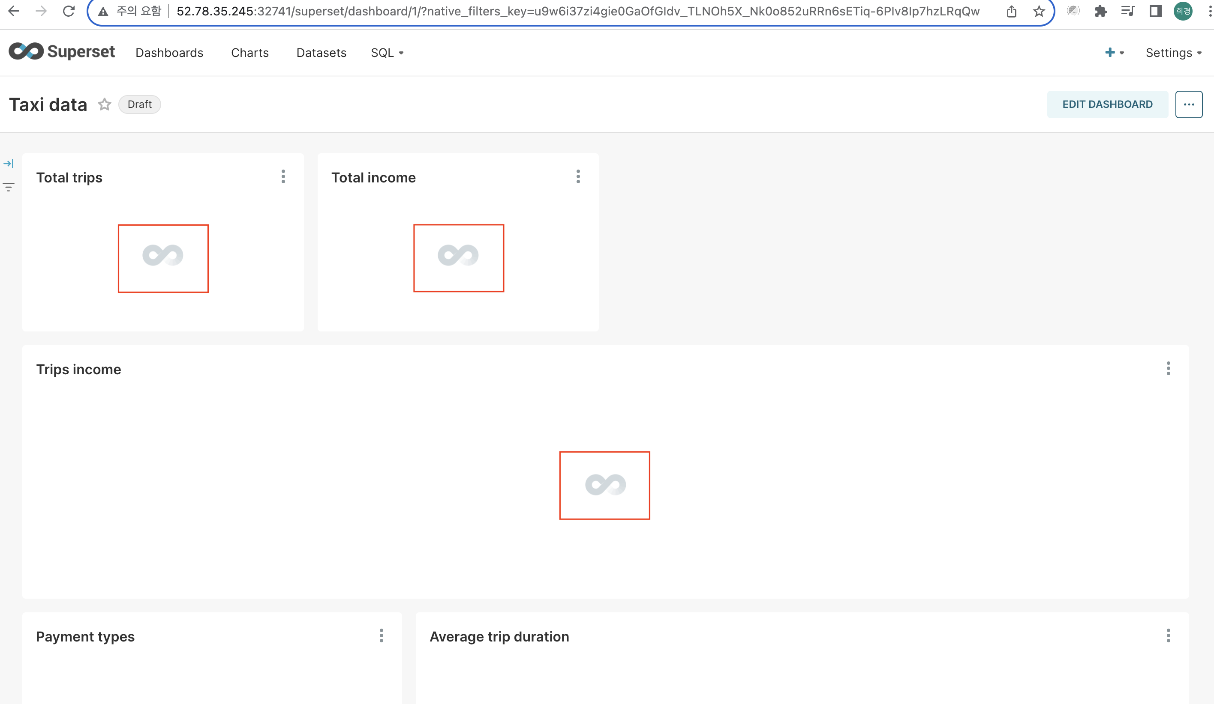The width and height of the screenshot is (1214, 704).
Task: Go to Dashboards menu item
Action: [170, 53]
